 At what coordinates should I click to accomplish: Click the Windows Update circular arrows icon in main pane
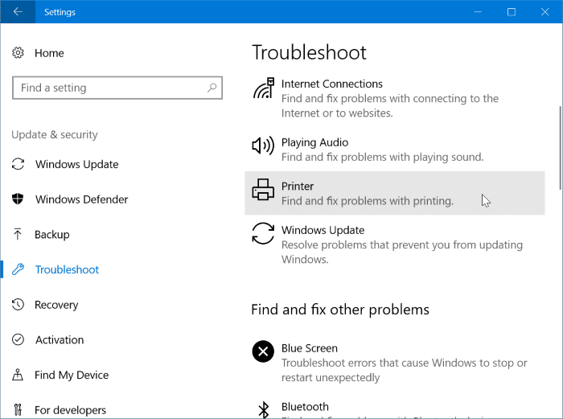point(263,233)
